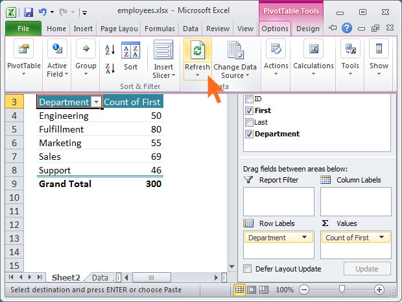The image size is (402, 302).
Task: Sort Z to A descending
Action: point(110,69)
